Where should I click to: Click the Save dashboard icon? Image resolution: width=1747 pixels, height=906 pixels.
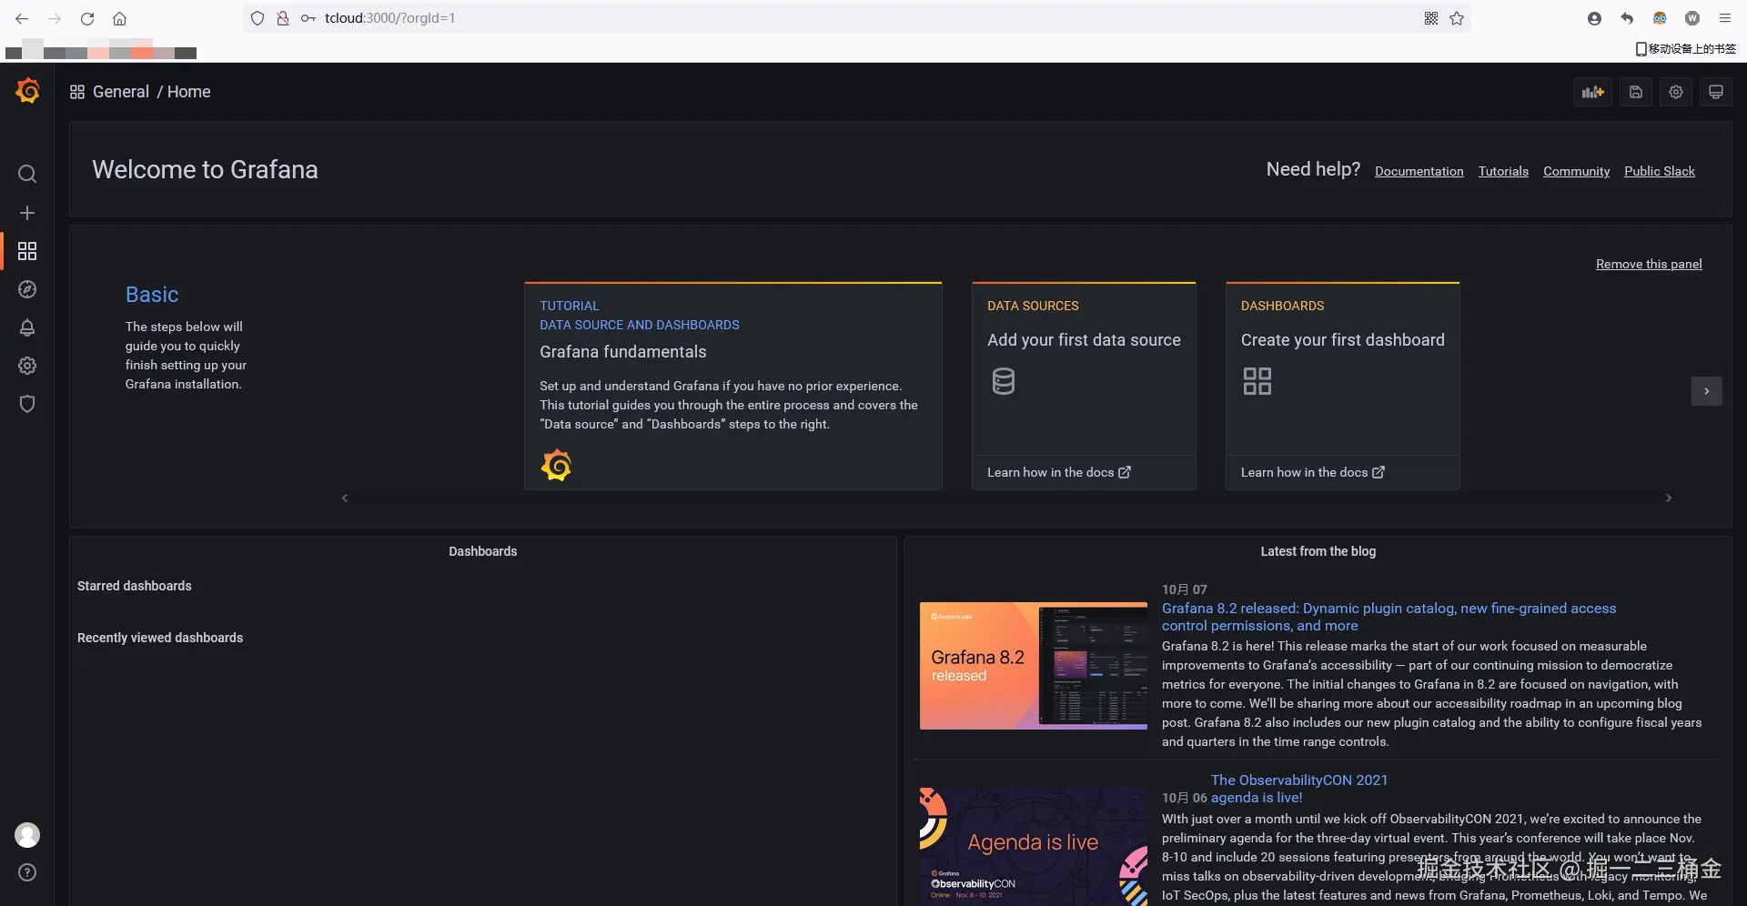[1636, 92]
